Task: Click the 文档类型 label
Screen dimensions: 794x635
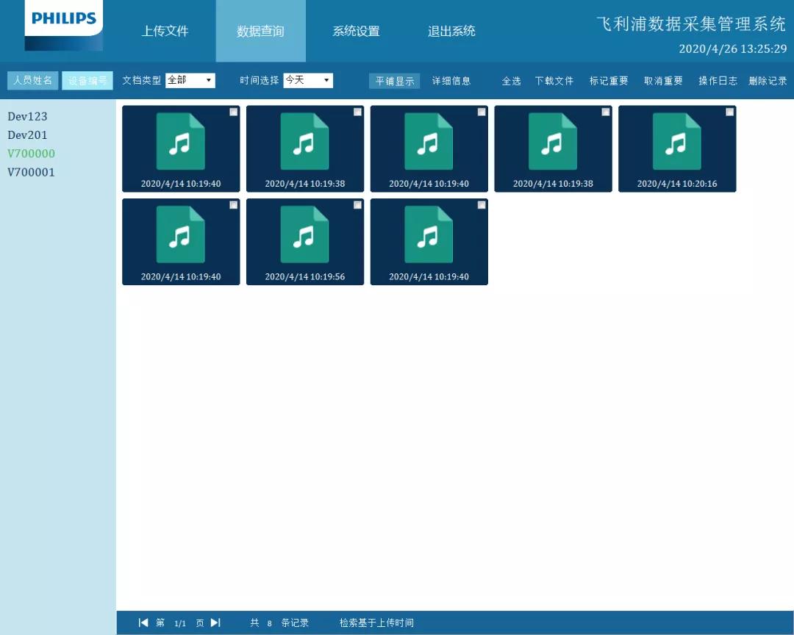Action: (141, 80)
